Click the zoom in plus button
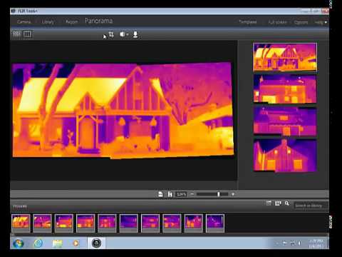The height and width of the screenshot is (257, 342). [x=233, y=194]
